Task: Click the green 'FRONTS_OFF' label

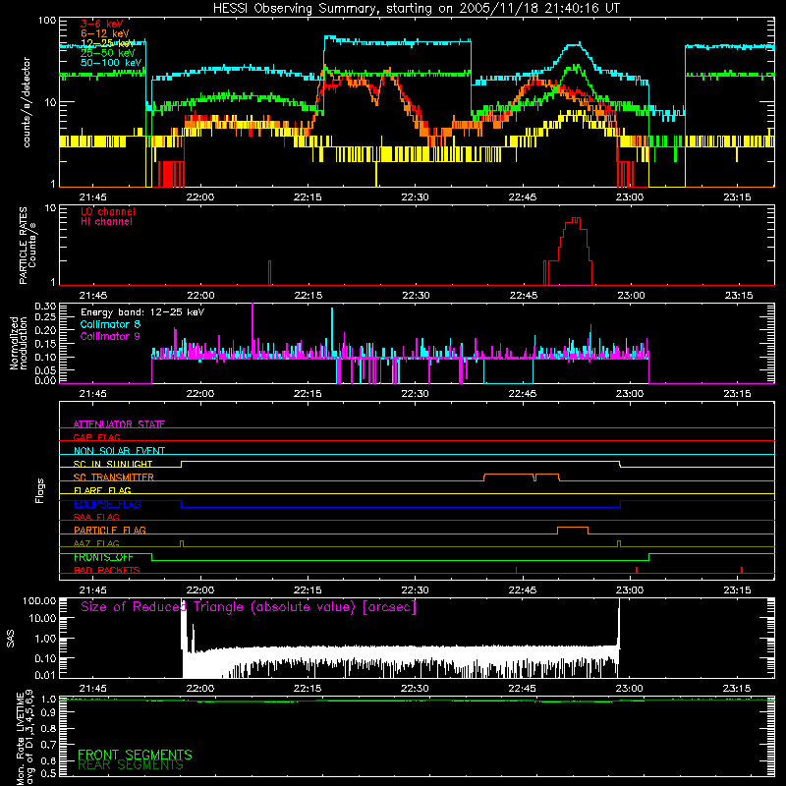Action: tap(103, 557)
